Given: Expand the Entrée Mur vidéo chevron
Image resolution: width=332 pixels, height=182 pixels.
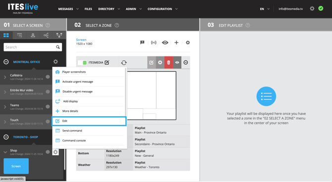Looking at the screenshot, I should coord(5,92).
